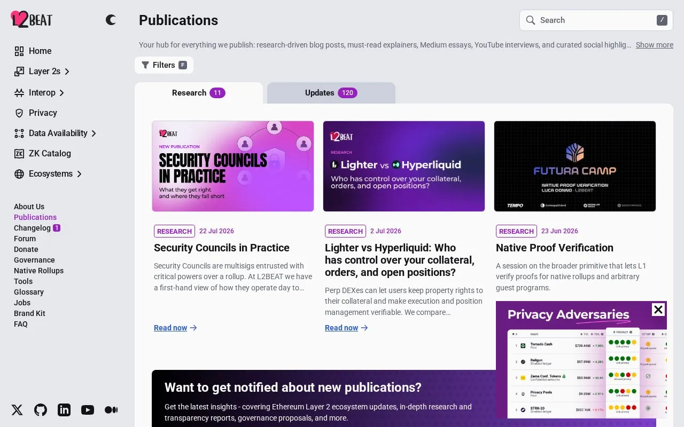Read now for Lighter vs Hyperliquid
This screenshot has width=684, height=427.
click(347, 328)
